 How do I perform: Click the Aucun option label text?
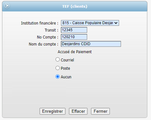coord(66,77)
